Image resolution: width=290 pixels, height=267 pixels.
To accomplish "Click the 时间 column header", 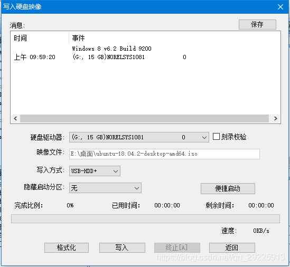I will click(x=40, y=38).
